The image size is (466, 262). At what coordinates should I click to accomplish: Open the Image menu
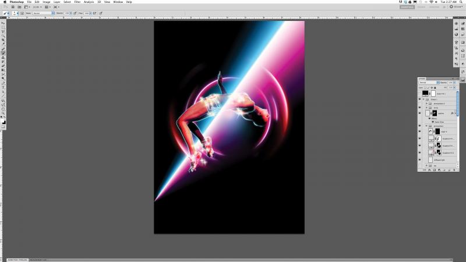pyautogui.click(x=46, y=2)
